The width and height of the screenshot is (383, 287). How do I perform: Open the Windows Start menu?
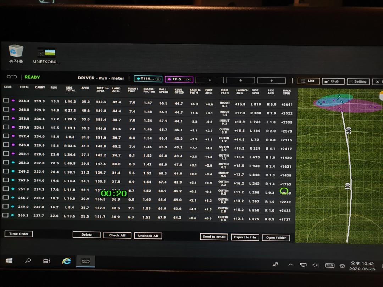[x=10, y=261]
